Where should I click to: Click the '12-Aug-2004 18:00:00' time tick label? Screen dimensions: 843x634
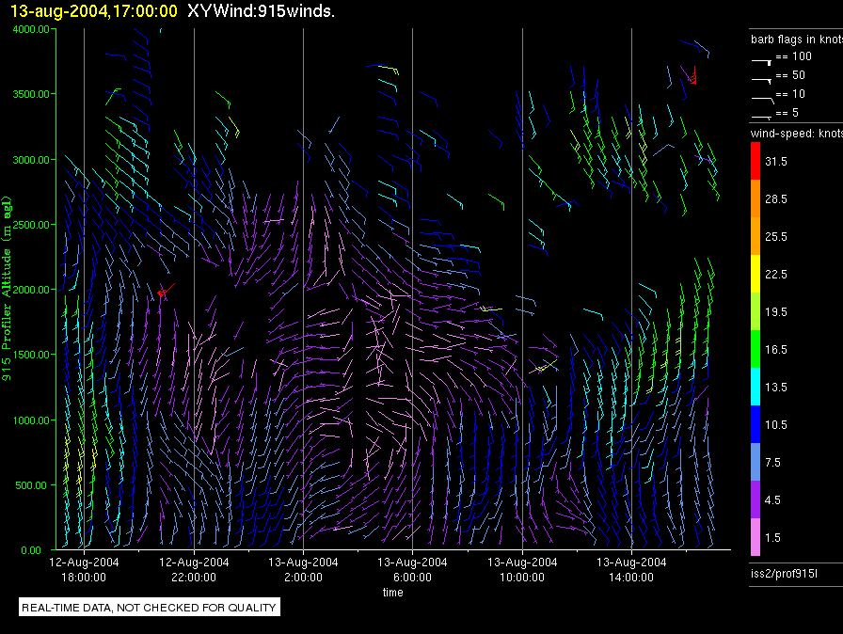coord(84,569)
